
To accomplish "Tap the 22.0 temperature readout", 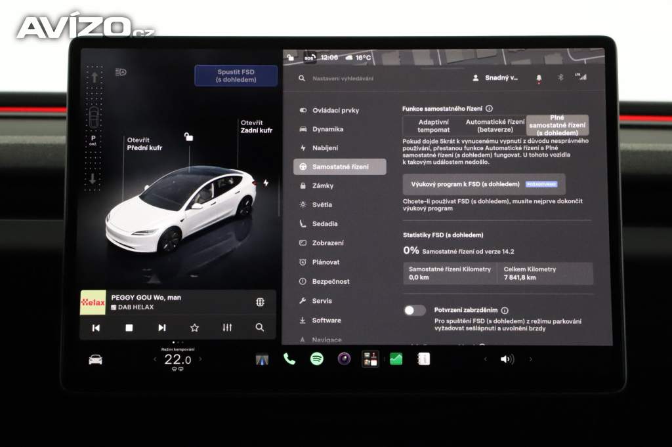I will tap(177, 359).
